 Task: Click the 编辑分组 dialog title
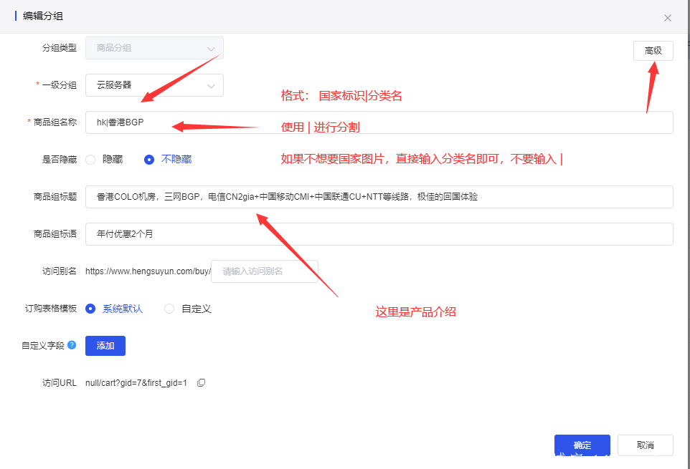coord(43,16)
